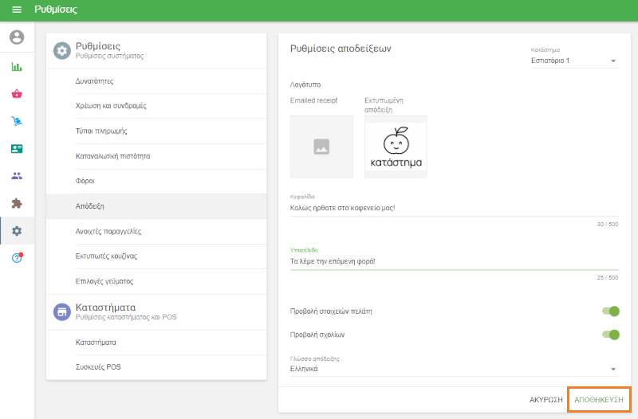Open the sales basket icon

tap(17, 94)
